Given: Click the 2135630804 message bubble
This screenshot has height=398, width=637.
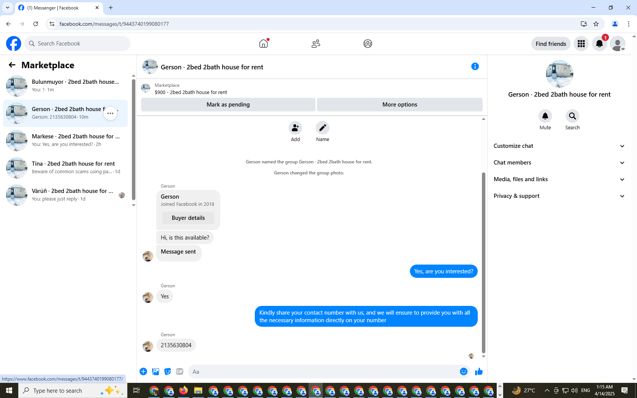Looking at the screenshot, I should point(176,345).
